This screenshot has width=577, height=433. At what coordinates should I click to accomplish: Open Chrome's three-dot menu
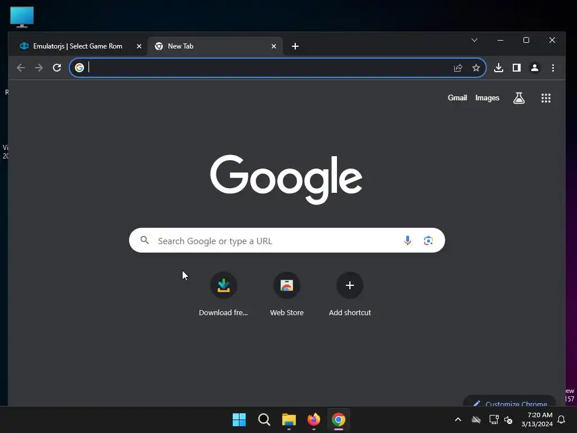point(553,68)
